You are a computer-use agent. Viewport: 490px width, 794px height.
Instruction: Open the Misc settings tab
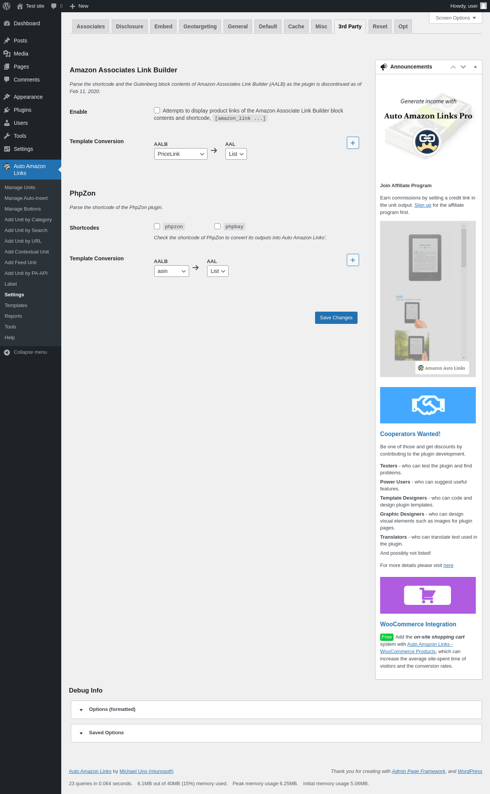tap(322, 26)
